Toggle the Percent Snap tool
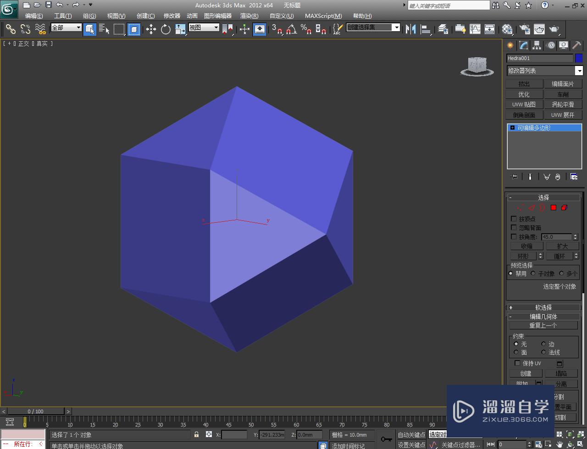Image resolution: width=587 pixels, height=449 pixels. [x=306, y=29]
